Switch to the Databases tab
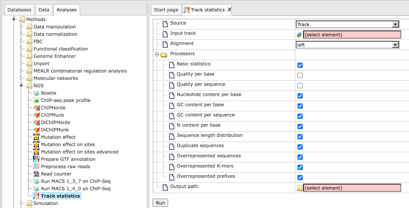This screenshot has width=409, height=208. tap(19, 10)
